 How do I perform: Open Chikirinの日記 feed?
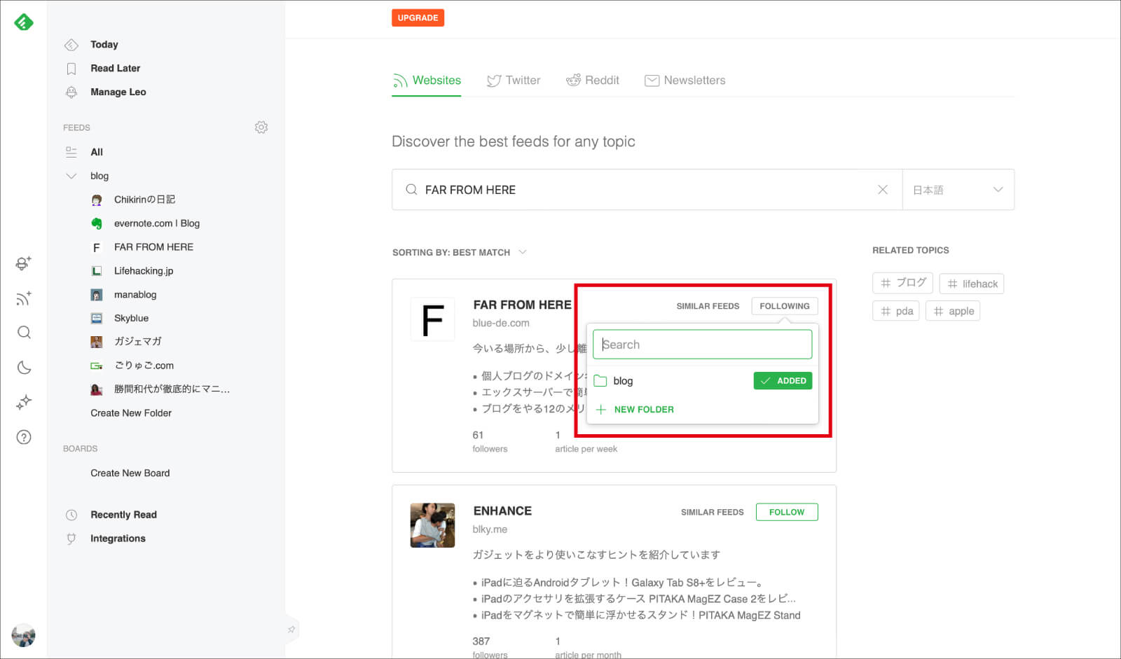click(x=144, y=200)
